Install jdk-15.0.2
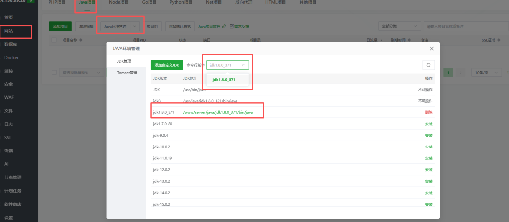Viewport: 509px width, 222px height. click(x=429, y=205)
